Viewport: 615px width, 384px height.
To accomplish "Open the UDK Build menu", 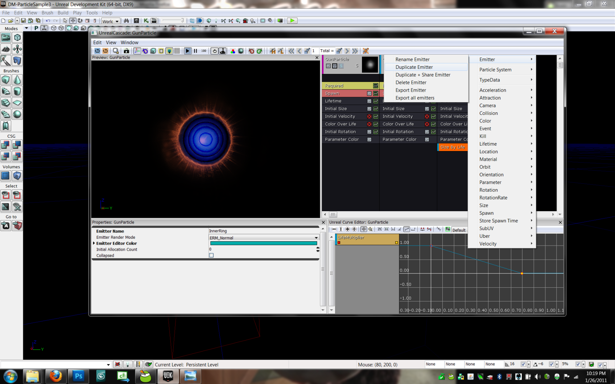I will click(63, 13).
